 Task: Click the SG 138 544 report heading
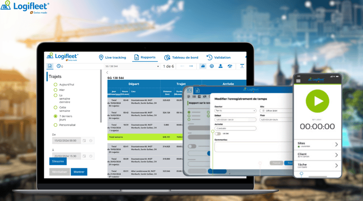click(116, 78)
